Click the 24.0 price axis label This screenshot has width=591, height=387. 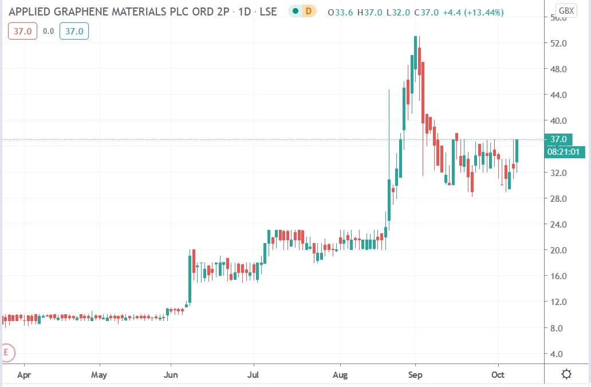tap(558, 224)
